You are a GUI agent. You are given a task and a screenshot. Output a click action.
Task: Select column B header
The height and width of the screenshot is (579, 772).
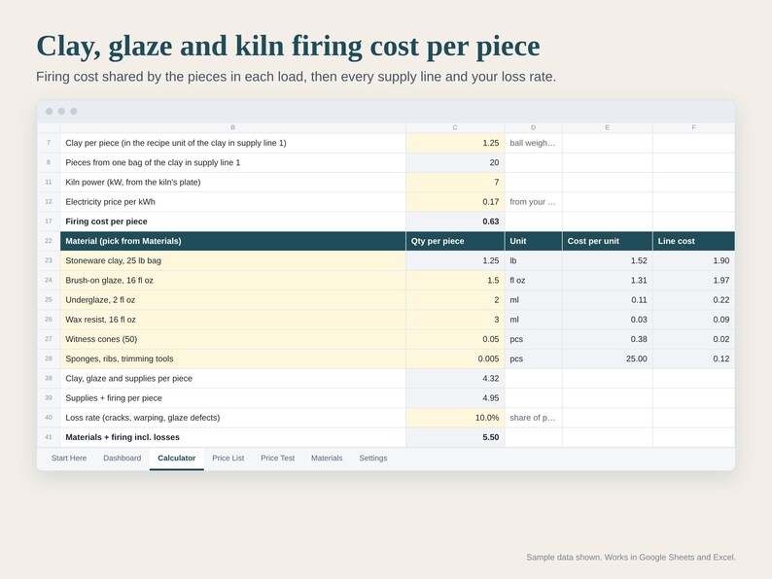coord(233,127)
